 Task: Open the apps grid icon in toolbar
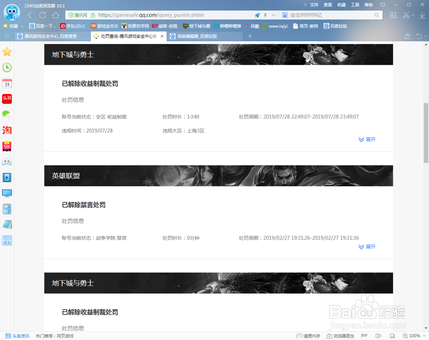[x=393, y=15]
